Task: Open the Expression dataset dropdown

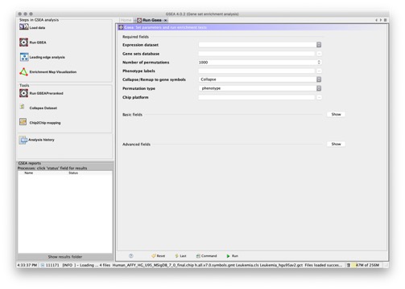Action: coord(319,45)
